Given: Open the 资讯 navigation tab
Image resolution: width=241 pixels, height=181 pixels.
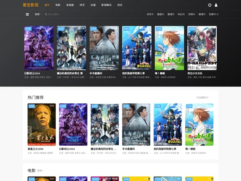Looking at the screenshot, I should tap(120, 5).
